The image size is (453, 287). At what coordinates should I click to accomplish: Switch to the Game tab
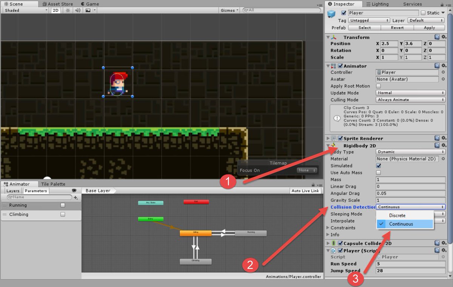89,4
